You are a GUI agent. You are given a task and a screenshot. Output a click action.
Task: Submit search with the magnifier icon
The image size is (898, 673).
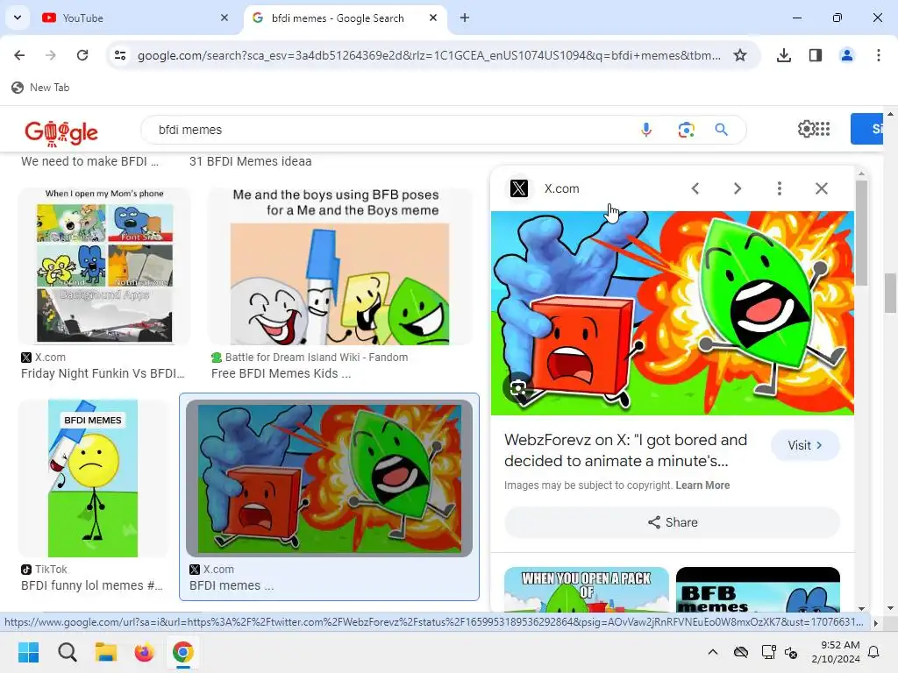tap(721, 130)
